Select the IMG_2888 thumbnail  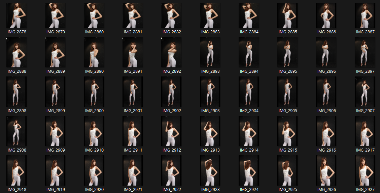17,52
